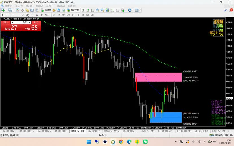Select the Fibonacci retracement tool

[32, 15]
